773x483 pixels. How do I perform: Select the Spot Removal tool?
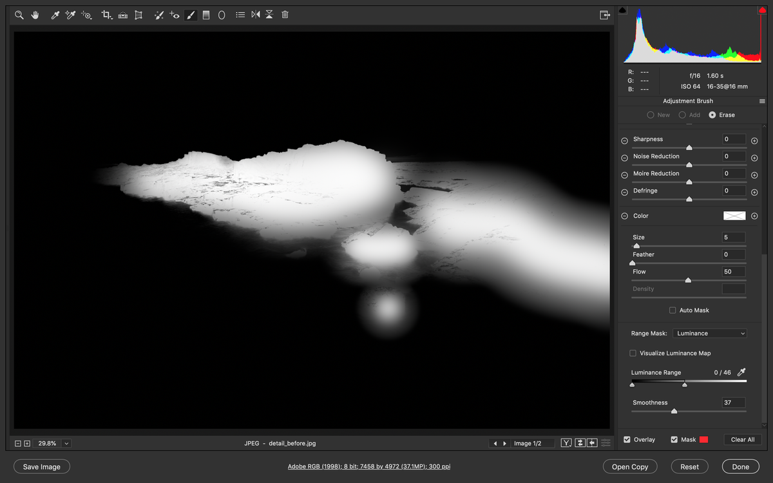[x=159, y=14]
